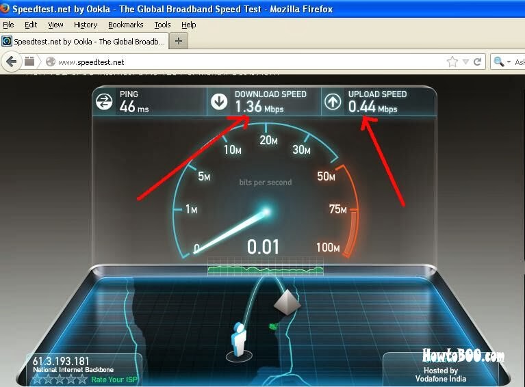This screenshot has width=525, height=387.
Task: Click the UPLOAD SPEED heading
Action: pyautogui.click(x=377, y=94)
